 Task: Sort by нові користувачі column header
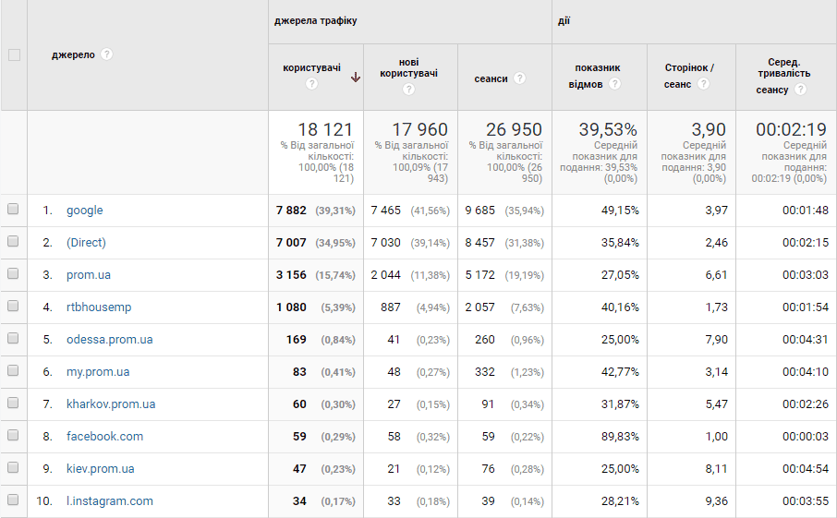click(409, 67)
